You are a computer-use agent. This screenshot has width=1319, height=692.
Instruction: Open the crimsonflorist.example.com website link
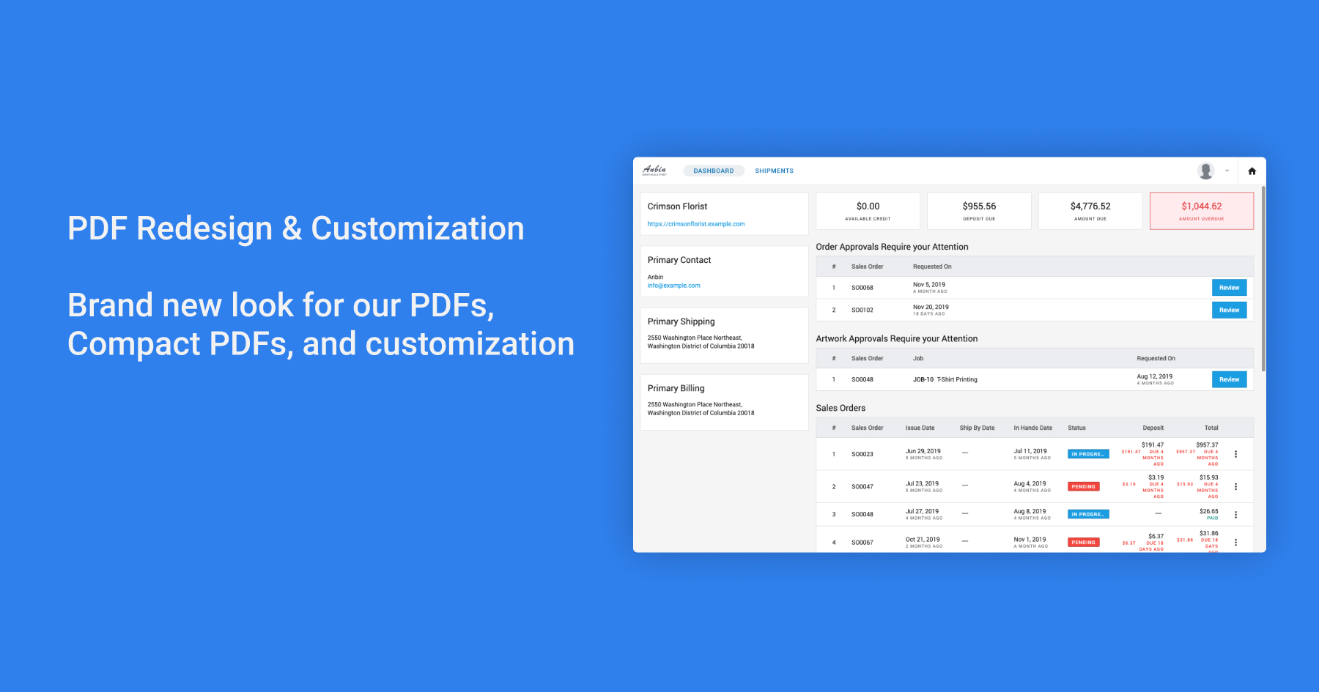[695, 224]
